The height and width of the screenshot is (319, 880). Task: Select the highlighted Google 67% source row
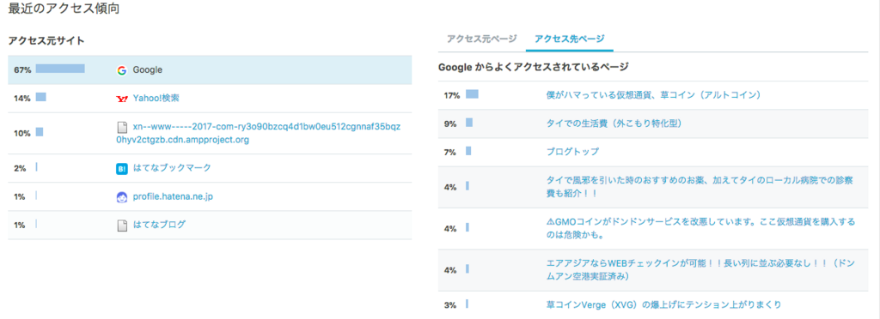tap(210, 70)
